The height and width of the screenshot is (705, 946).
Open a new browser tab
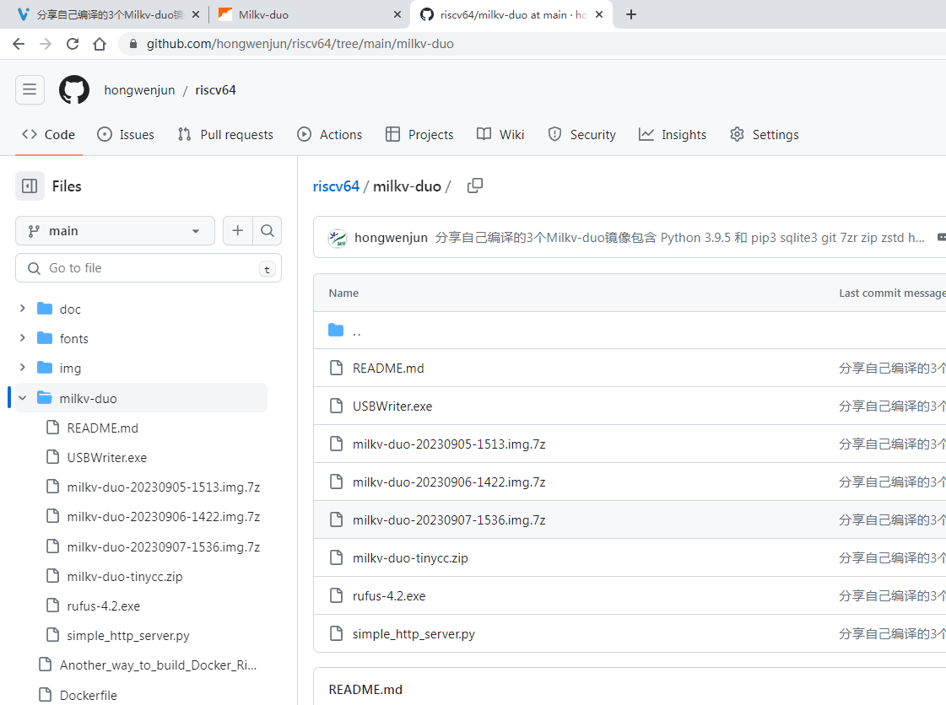coord(631,14)
